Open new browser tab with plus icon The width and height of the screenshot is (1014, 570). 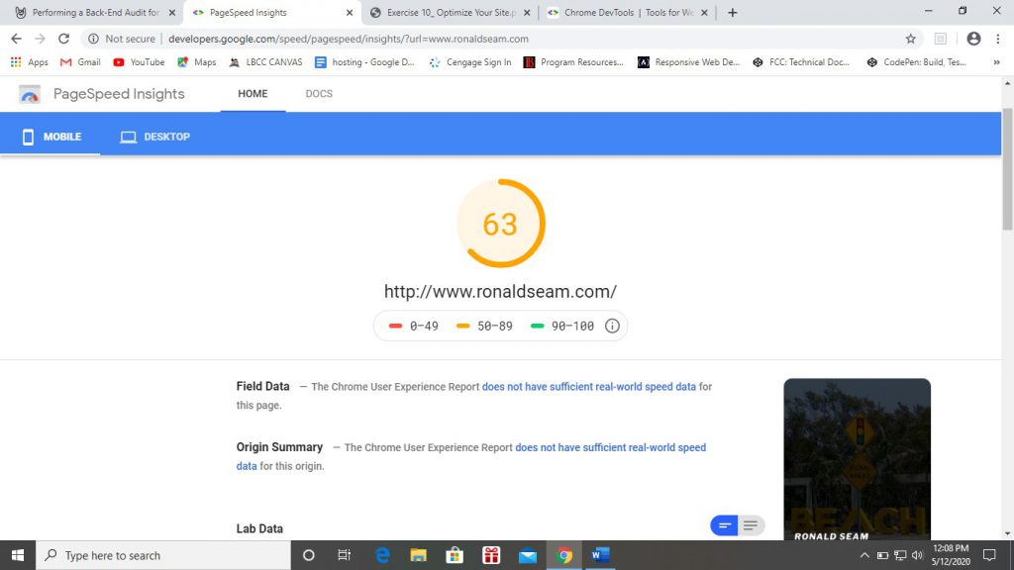click(x=733, y=13)
